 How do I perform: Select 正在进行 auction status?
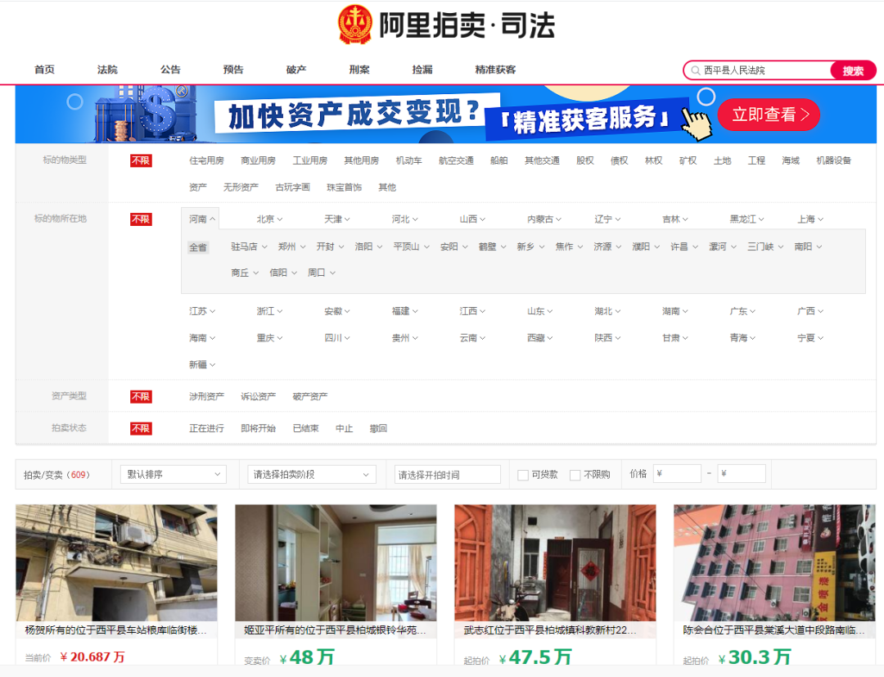click(206, 428)
